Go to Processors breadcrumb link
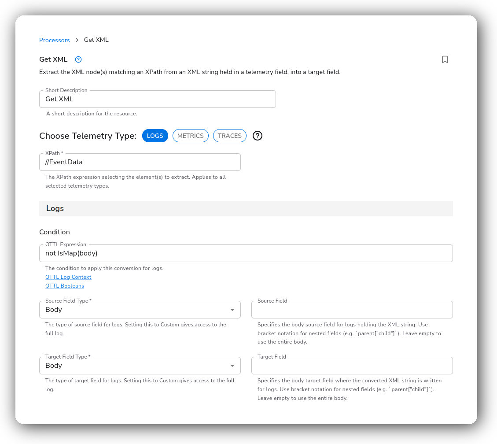Screen dimensions: 497x444 (55, 40)
